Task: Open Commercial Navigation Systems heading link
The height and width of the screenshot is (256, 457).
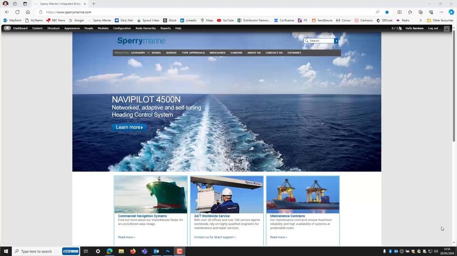Action: (x=142, y=216)
